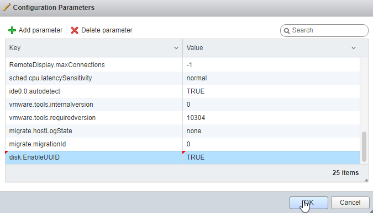Click the 10304 value of requiredversion
373x213 pixels.
coord(196,118)
